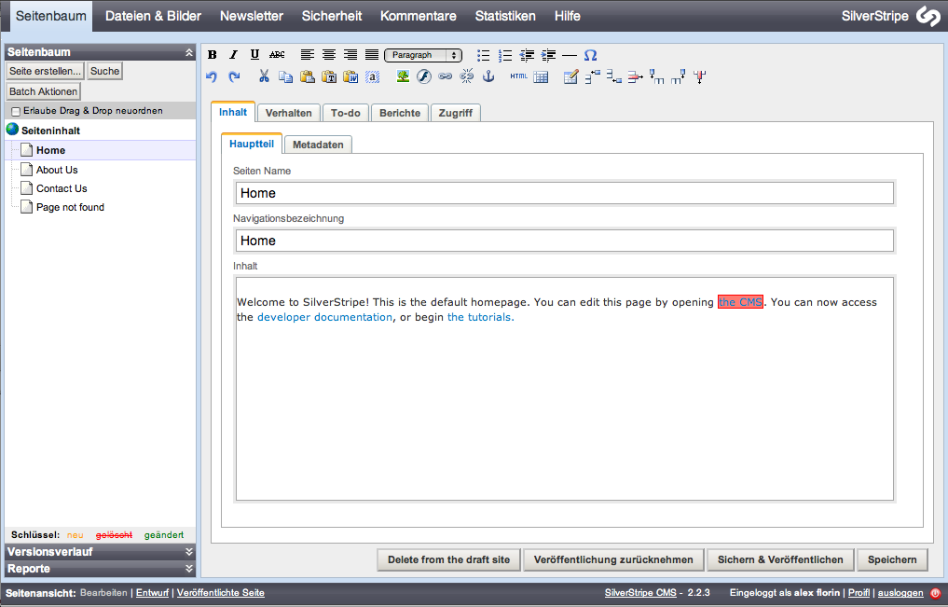
Task: Insert a table column after
Action: [679, 76]
